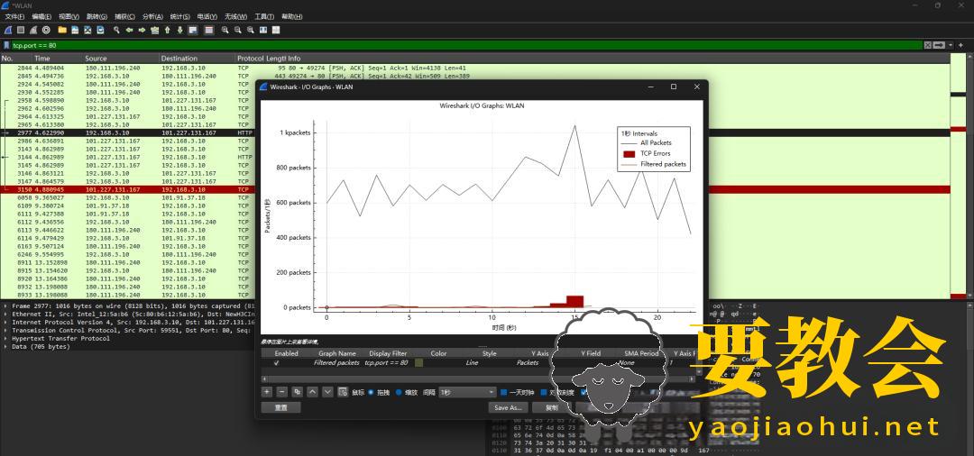This screenshot has height=456, width=974.
Task: Select packet row number 2844
Action: [475, 68]
